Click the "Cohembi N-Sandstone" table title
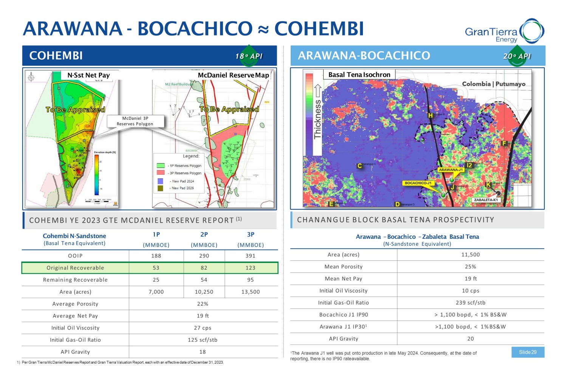This screenshot has height=367, width=567. point(74,236)
